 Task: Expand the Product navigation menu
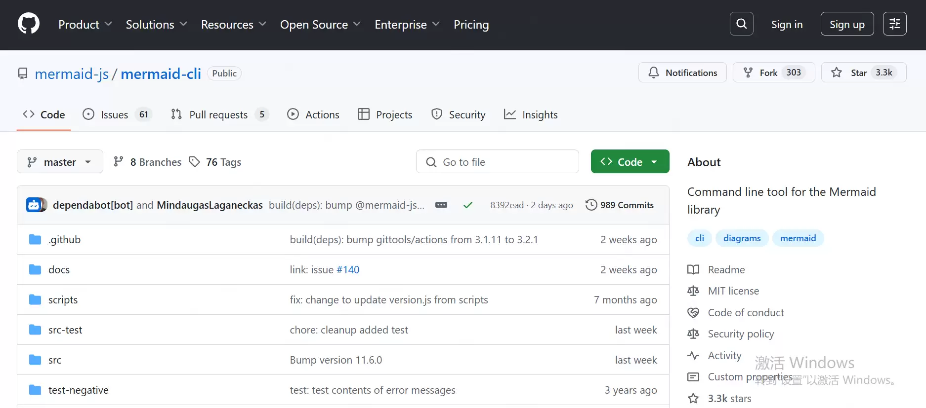pos(85,24)
